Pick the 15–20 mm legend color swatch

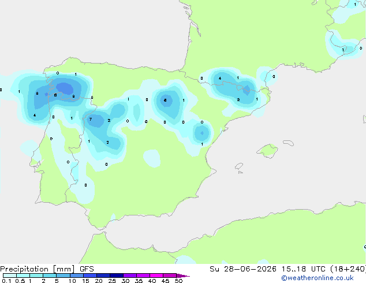tap(89, 275)
